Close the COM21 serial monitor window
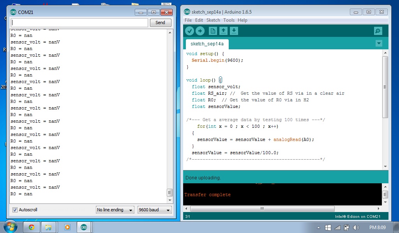Screen dimensions: 399x233 [x=166, y=12]
